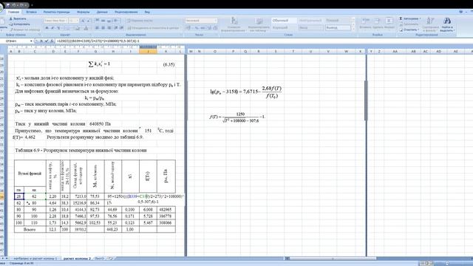Expand the cell styles gallery
The width and height of the screenshot is (473, 266).
353,28
